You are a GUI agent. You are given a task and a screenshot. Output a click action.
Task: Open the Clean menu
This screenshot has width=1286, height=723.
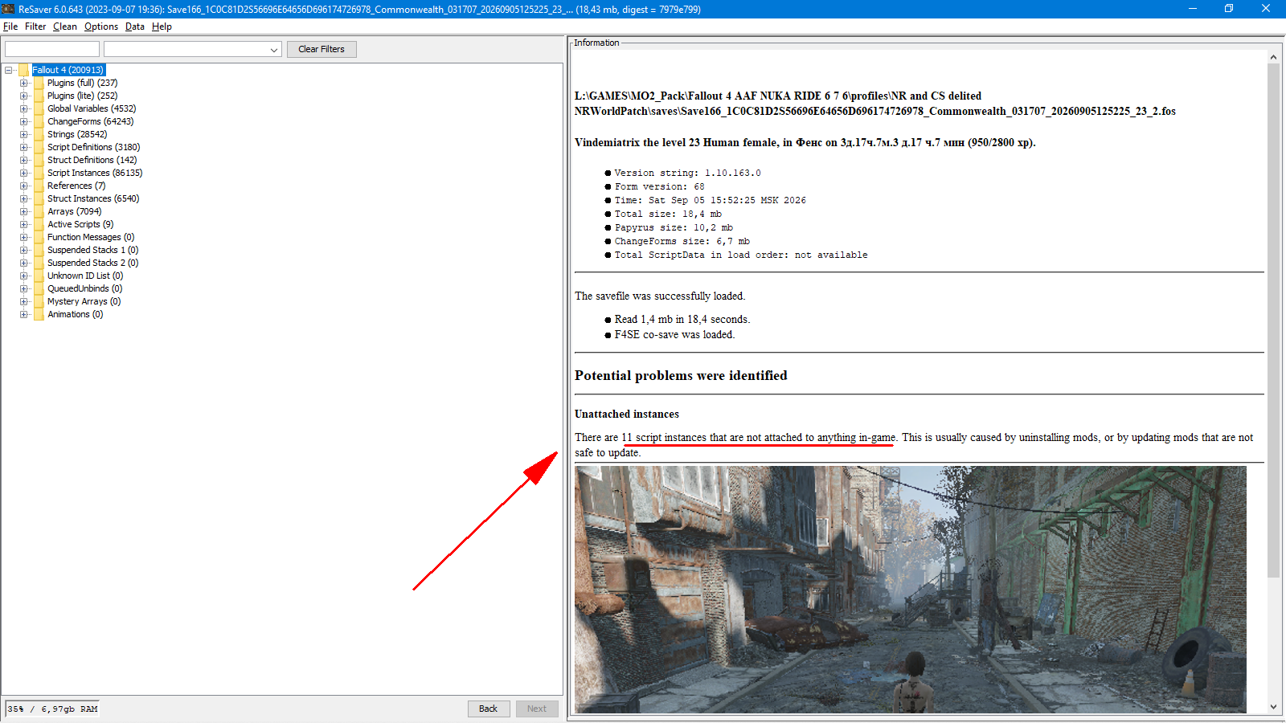[65, 27]
